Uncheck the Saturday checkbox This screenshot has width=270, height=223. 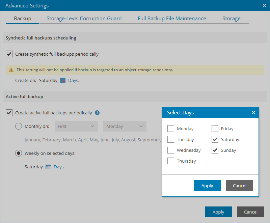tap(215, 139)
